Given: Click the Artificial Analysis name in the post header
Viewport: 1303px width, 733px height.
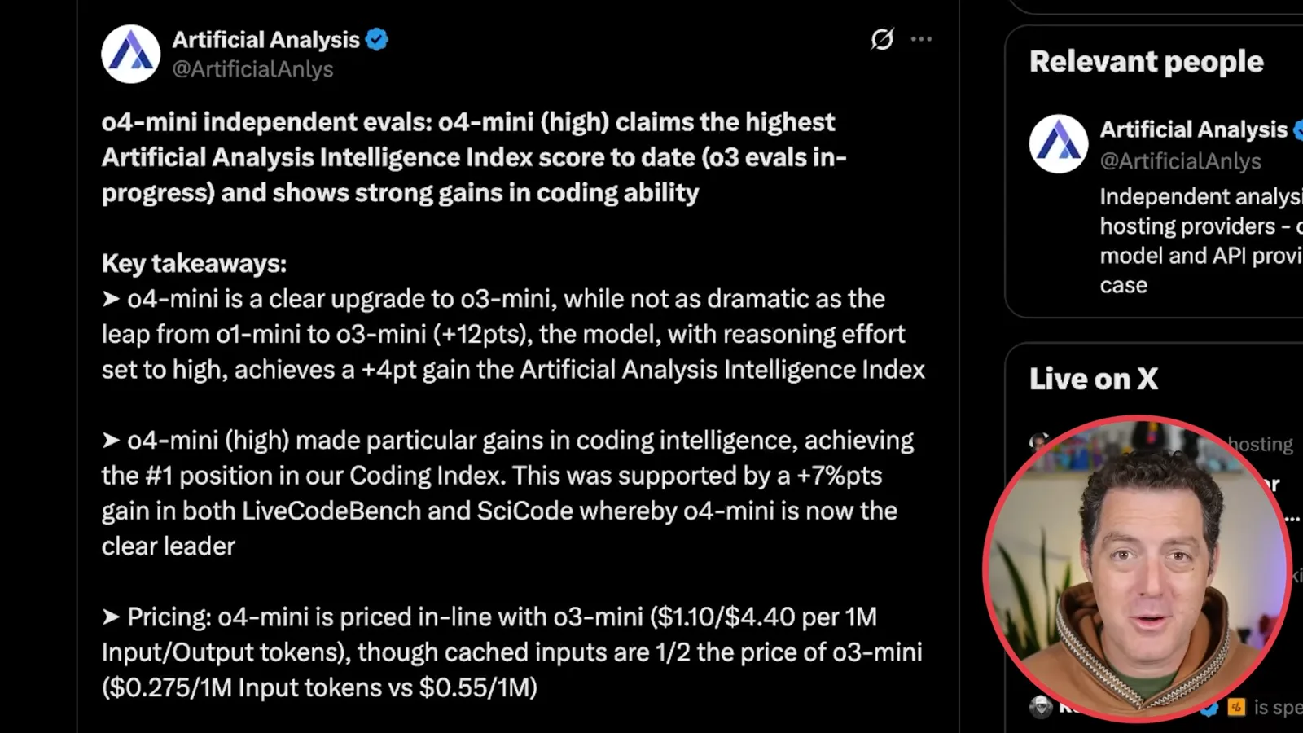Looking at the screenshot, I should pyautogui.click(x=265, y=39).
